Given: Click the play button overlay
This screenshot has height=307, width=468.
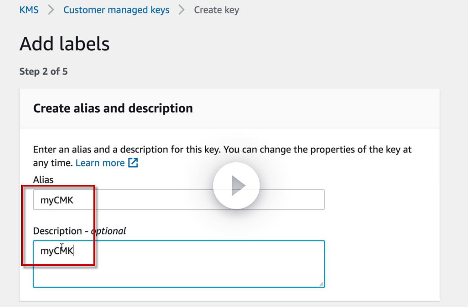Looking at the screenshot, I should click(236, 185).
